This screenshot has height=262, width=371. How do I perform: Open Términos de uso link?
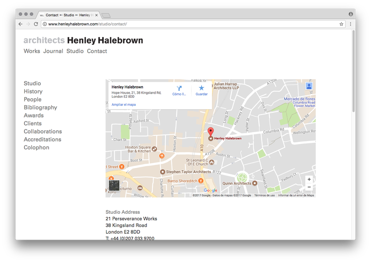264,196
